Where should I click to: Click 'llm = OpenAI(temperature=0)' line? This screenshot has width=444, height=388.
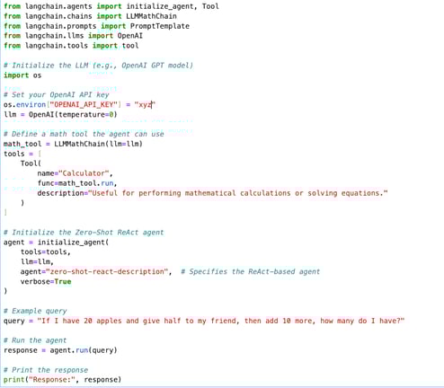point(60,114)
